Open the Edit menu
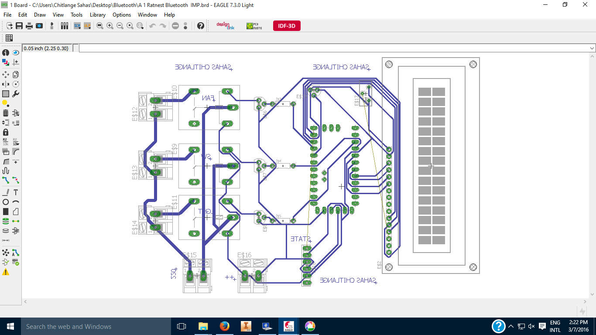Image resolution: width=596 pixels, height=335 pixels. click(23, 15)
